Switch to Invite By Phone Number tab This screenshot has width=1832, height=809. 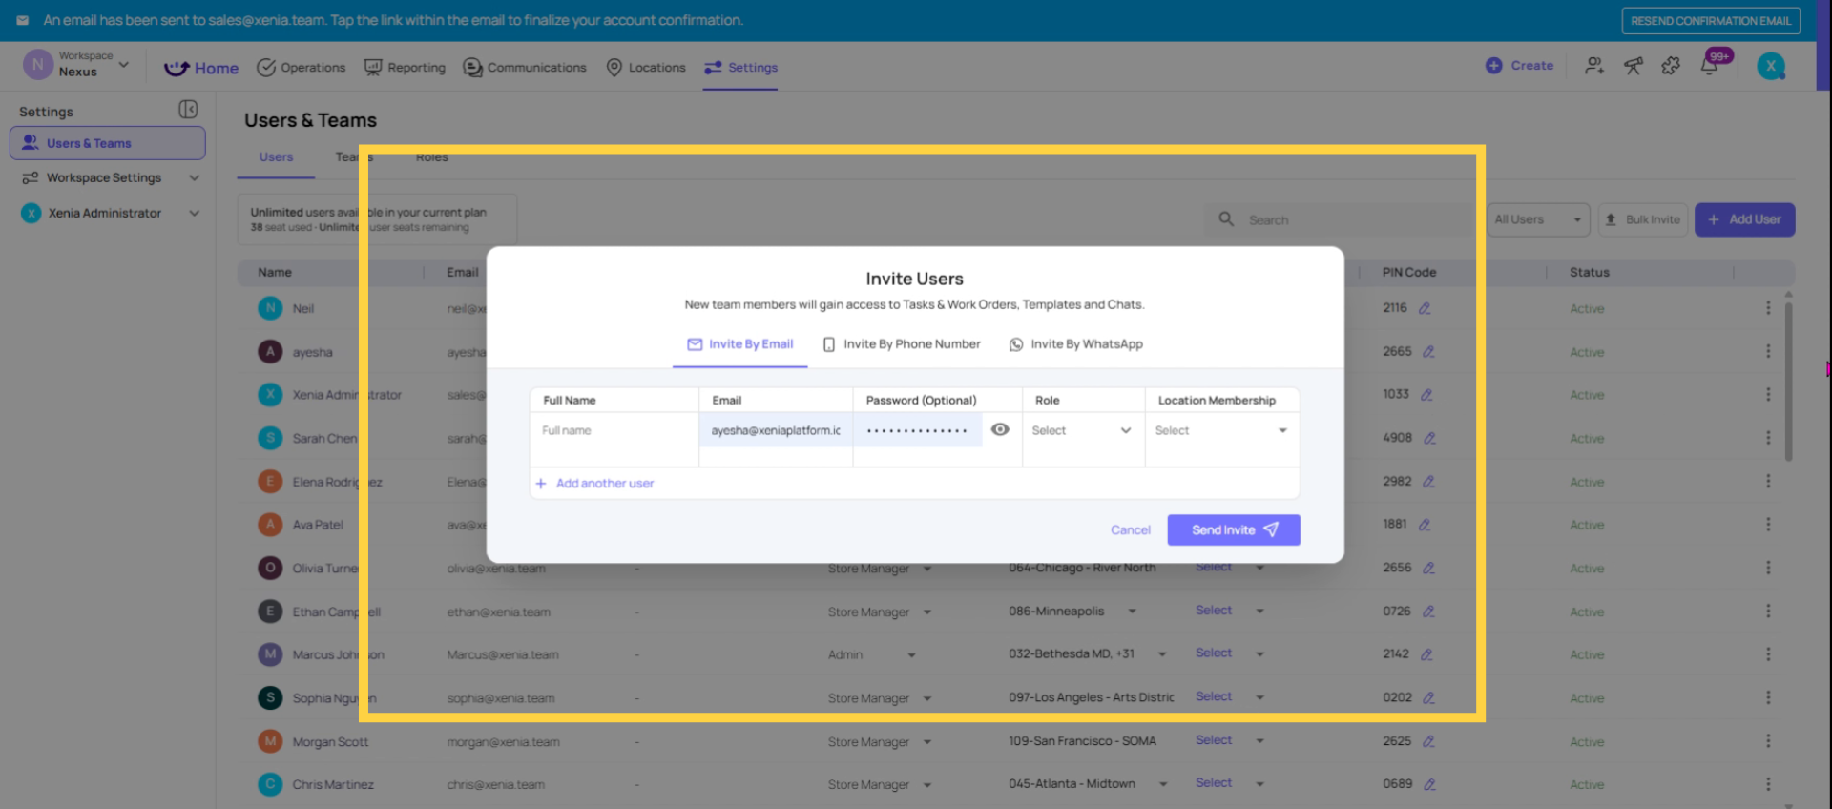(x=902, y=344)
